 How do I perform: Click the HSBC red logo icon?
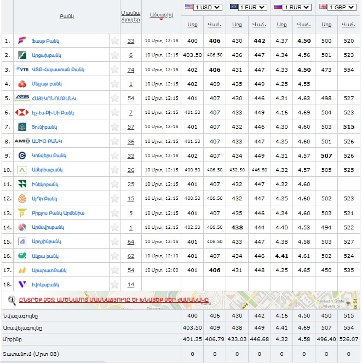[x=22, y=112]
